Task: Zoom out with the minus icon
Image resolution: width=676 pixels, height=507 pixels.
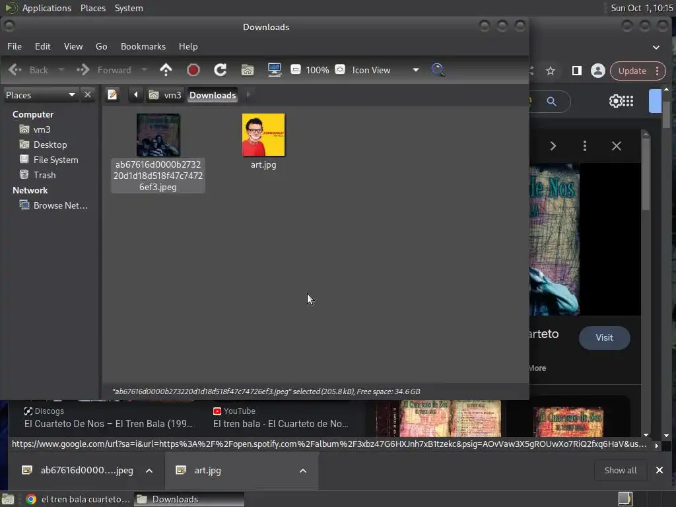Action: [x=296, y=69]
